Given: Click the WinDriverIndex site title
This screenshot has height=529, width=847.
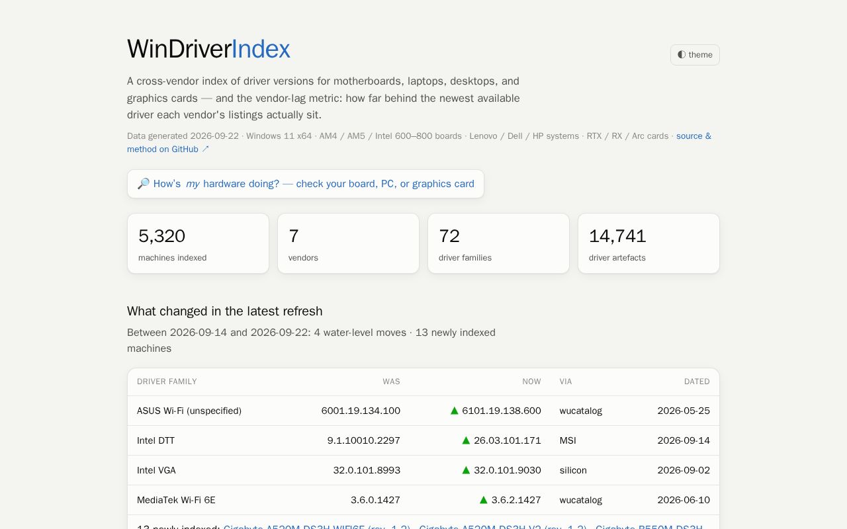Looking at the screenshot, I should point(208,49).
